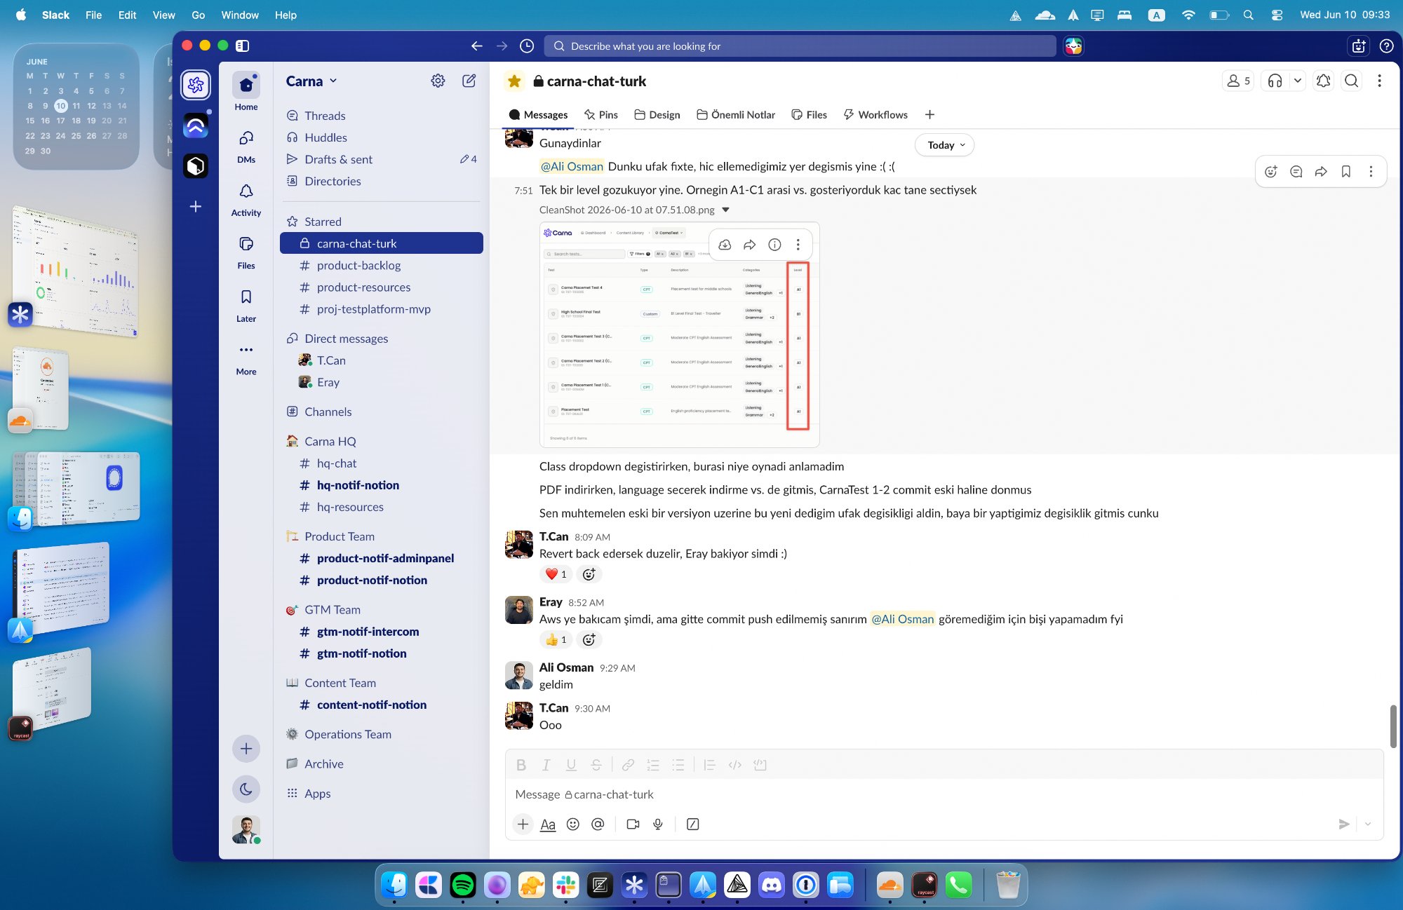The height and width of the screenshot is (910, 1403).
Task: Forward message from hover toolbar
Action: point(1321,171)
